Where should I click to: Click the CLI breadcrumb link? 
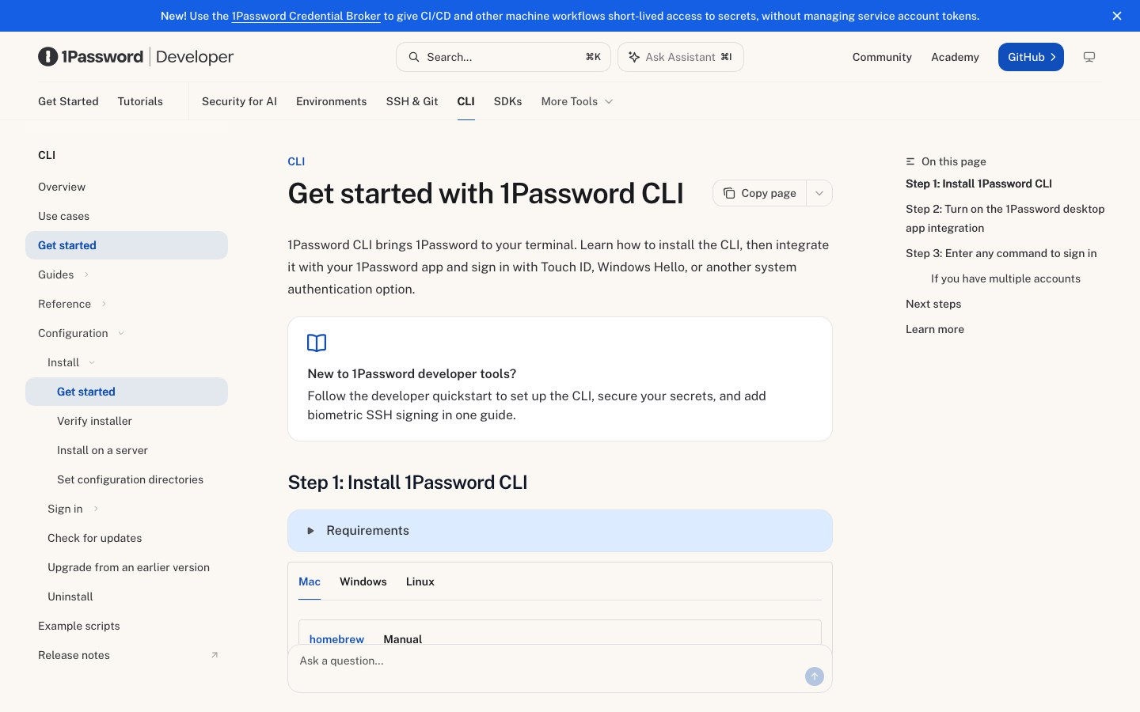(x=296, y=161)
